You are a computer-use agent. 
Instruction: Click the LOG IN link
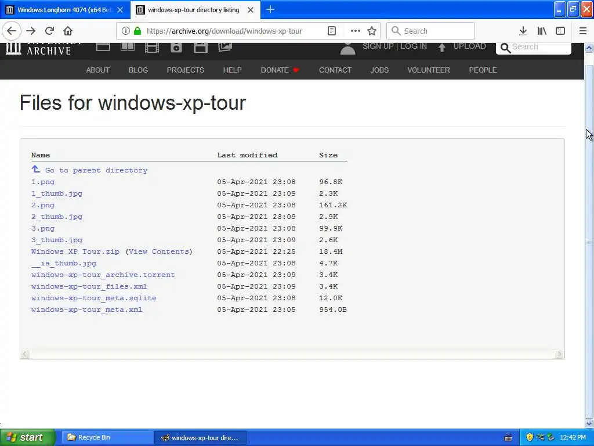point(414,46)
